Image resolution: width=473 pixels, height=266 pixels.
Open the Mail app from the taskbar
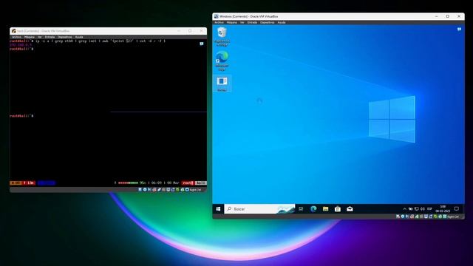click(350, 208)
